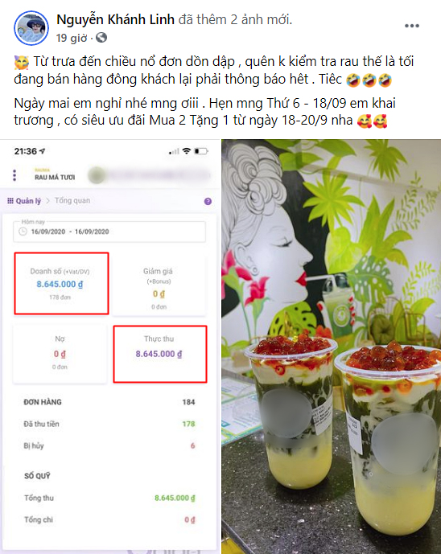Click the profile avatar of the poster
Viewport: 441px width, 554px height.
coord(31,28)
